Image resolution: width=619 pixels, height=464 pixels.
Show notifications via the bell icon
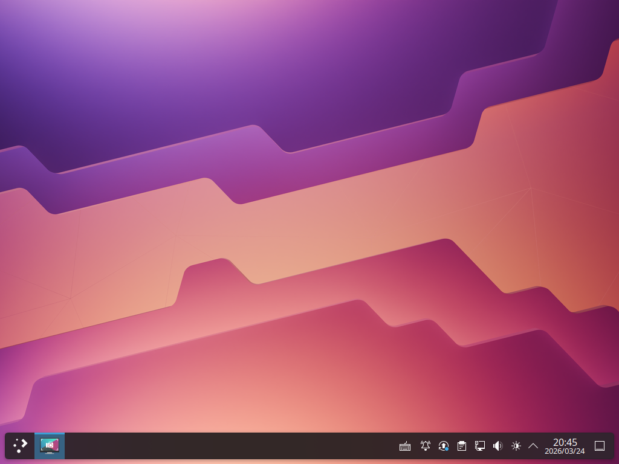426,446
